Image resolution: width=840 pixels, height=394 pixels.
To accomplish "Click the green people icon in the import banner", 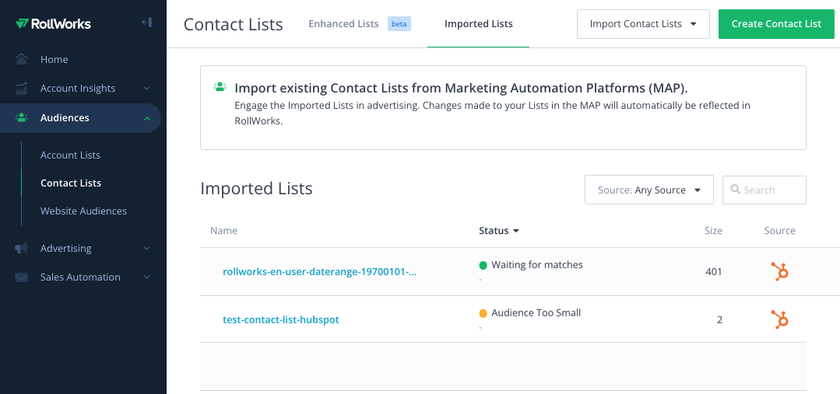I will (220, 86).
